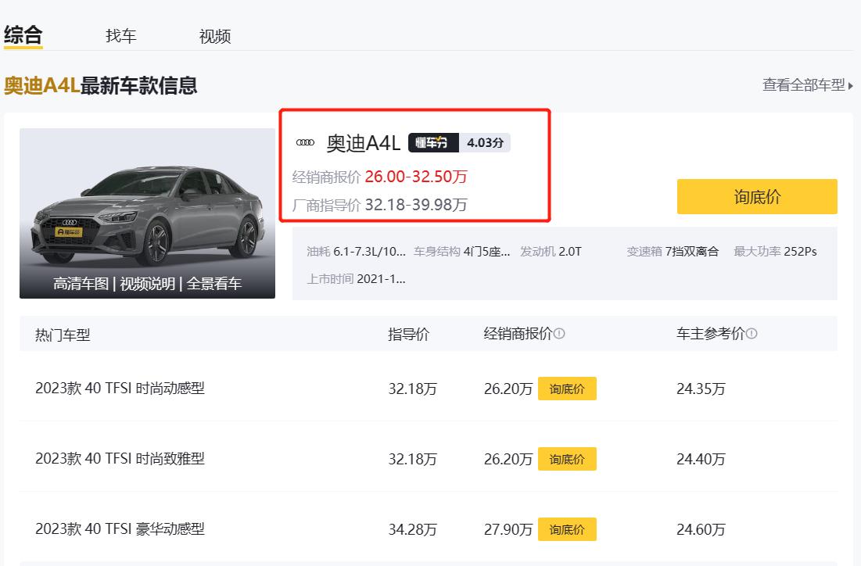
Task: Switch to the 找车 tab
Action: pos(121,34)
